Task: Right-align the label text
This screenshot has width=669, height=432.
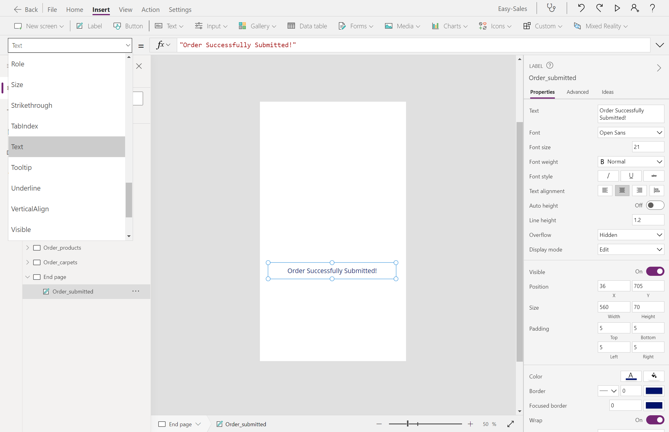Action: tap(639, 191)
